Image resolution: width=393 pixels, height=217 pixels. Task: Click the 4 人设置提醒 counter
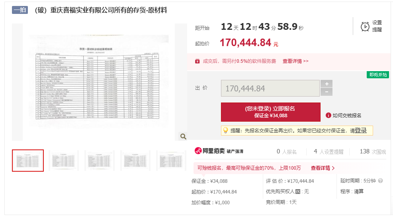coord(328,152)
